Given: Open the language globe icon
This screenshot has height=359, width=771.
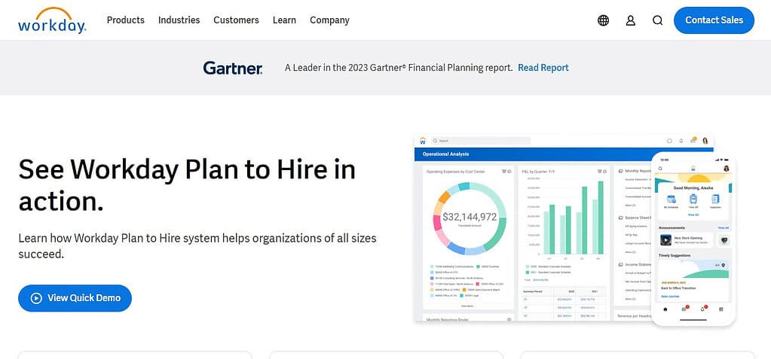Looking at the screenshot, I should pos(604,20).
